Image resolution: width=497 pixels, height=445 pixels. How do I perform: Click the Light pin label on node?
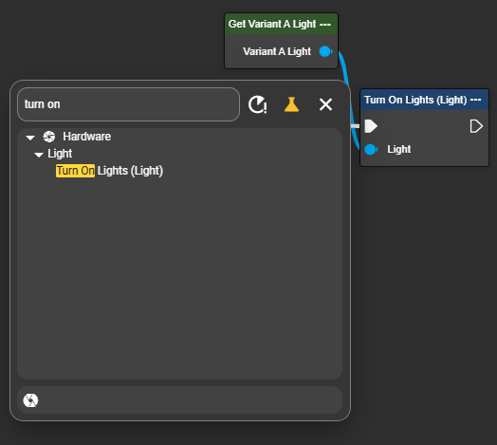tap(399, 149)
